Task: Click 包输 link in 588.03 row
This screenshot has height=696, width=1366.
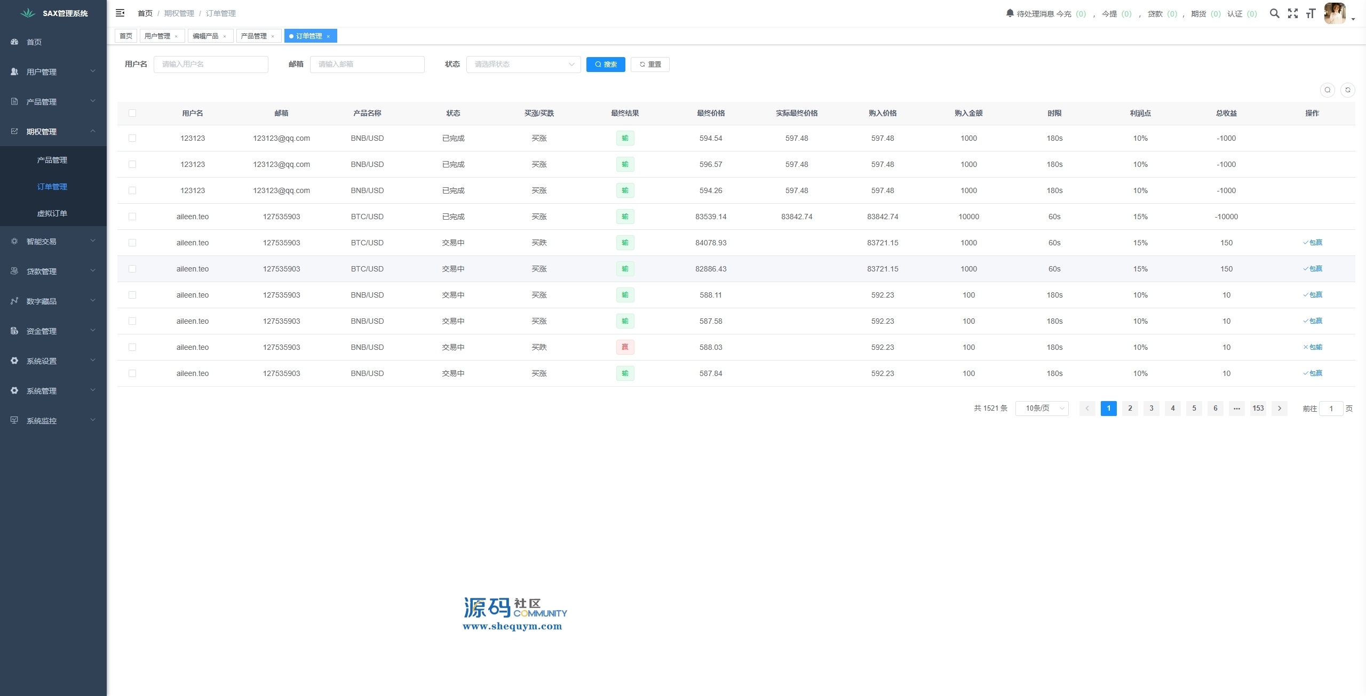Action: coord(1313,347)
